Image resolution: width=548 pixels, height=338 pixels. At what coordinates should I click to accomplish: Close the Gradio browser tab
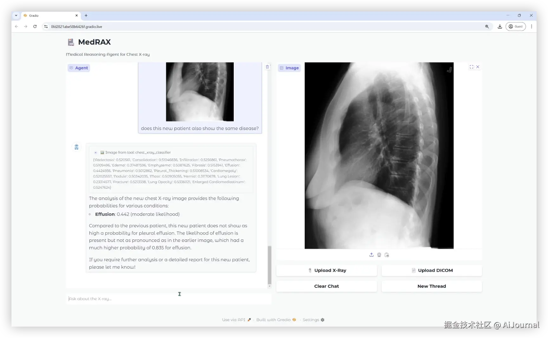click(76, 16)
